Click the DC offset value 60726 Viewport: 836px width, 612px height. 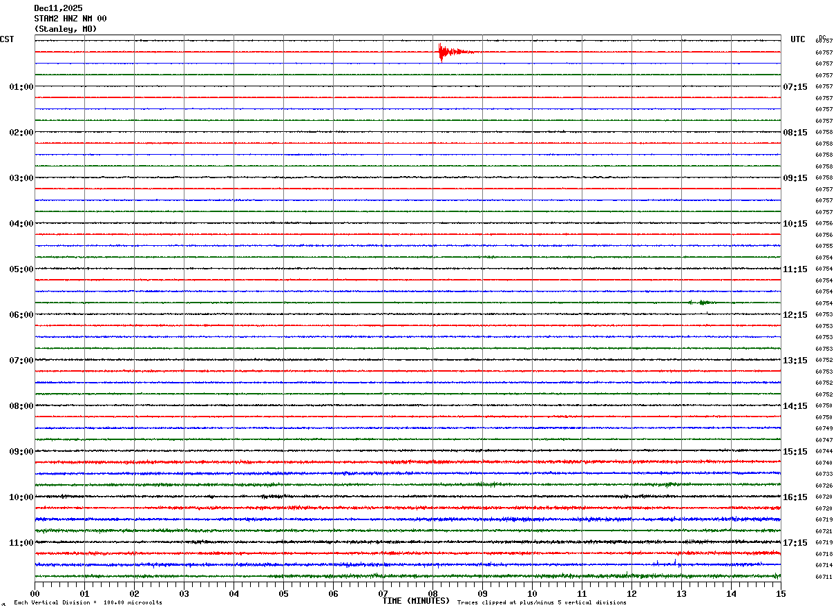[824, 486]
